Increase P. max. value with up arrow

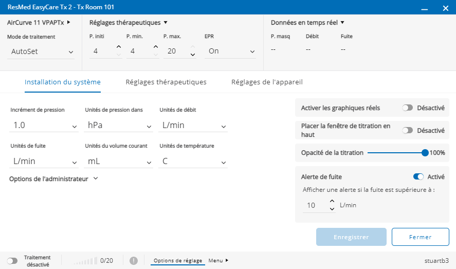[193, 46]
